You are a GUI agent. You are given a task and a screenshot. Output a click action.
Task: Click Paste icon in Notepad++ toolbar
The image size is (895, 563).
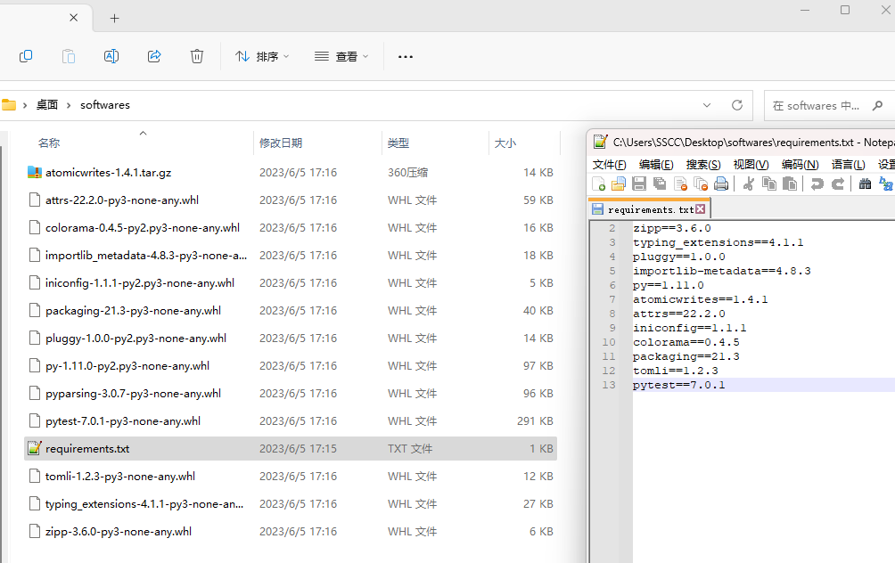click(x=790, y=184)
